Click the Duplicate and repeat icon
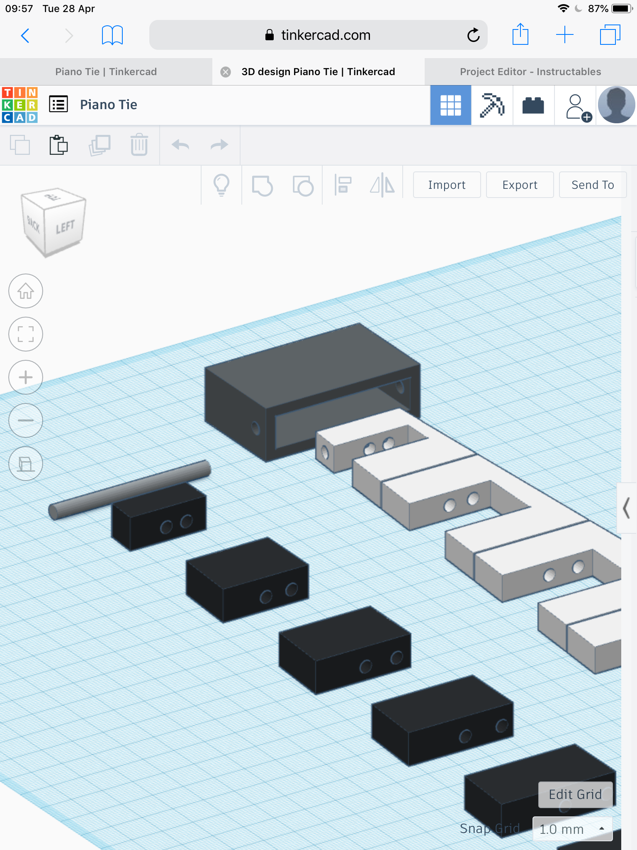Viewport: 637px width, 850px height. click(x=100, y=145)
